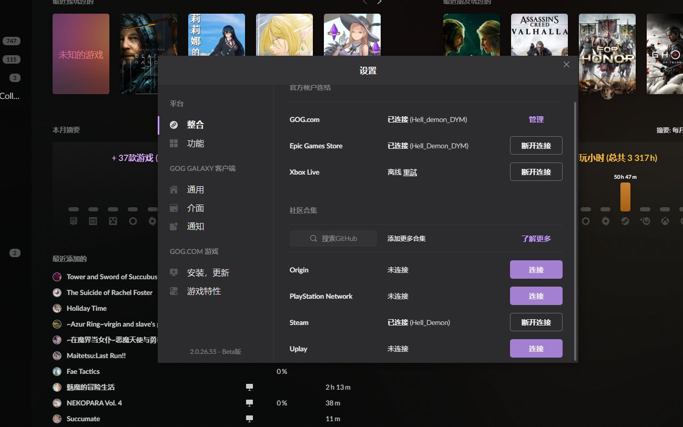Screen dimensions: 683x427
Task: Click the bell icon beside 通知
Action: click(174, 227)
